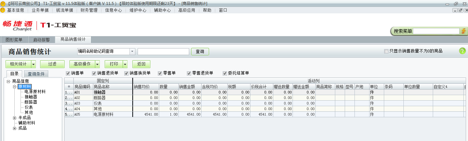
Task: Select 仪表 in the tree
Action: pos(29,107)
